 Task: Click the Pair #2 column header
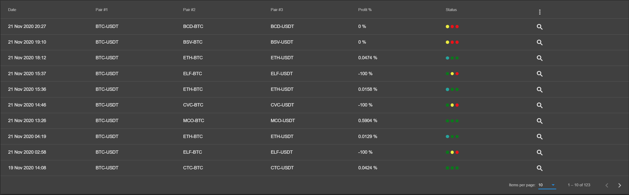tap(189, 10)
